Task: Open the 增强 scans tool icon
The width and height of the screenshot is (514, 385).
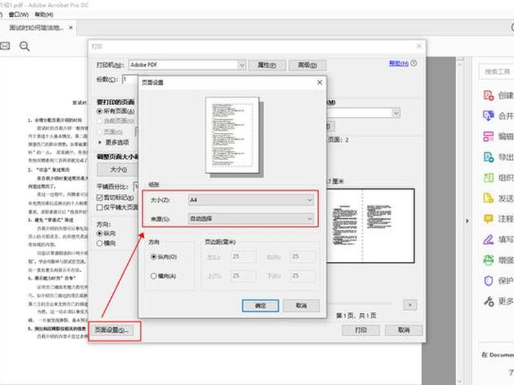Action: click(488, 260)
